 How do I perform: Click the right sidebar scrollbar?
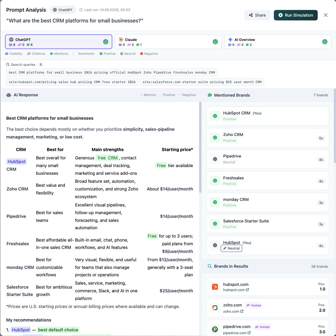point(335,126)
